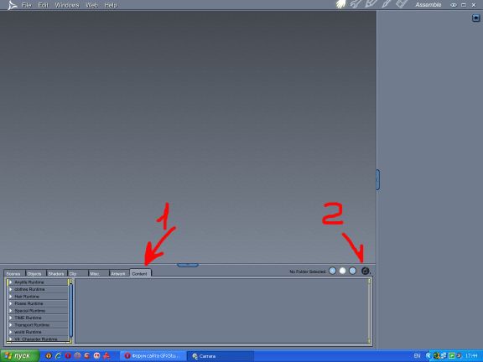Open the Model room wrench icon
Screen dimensions: 483x362
[356, 4]
